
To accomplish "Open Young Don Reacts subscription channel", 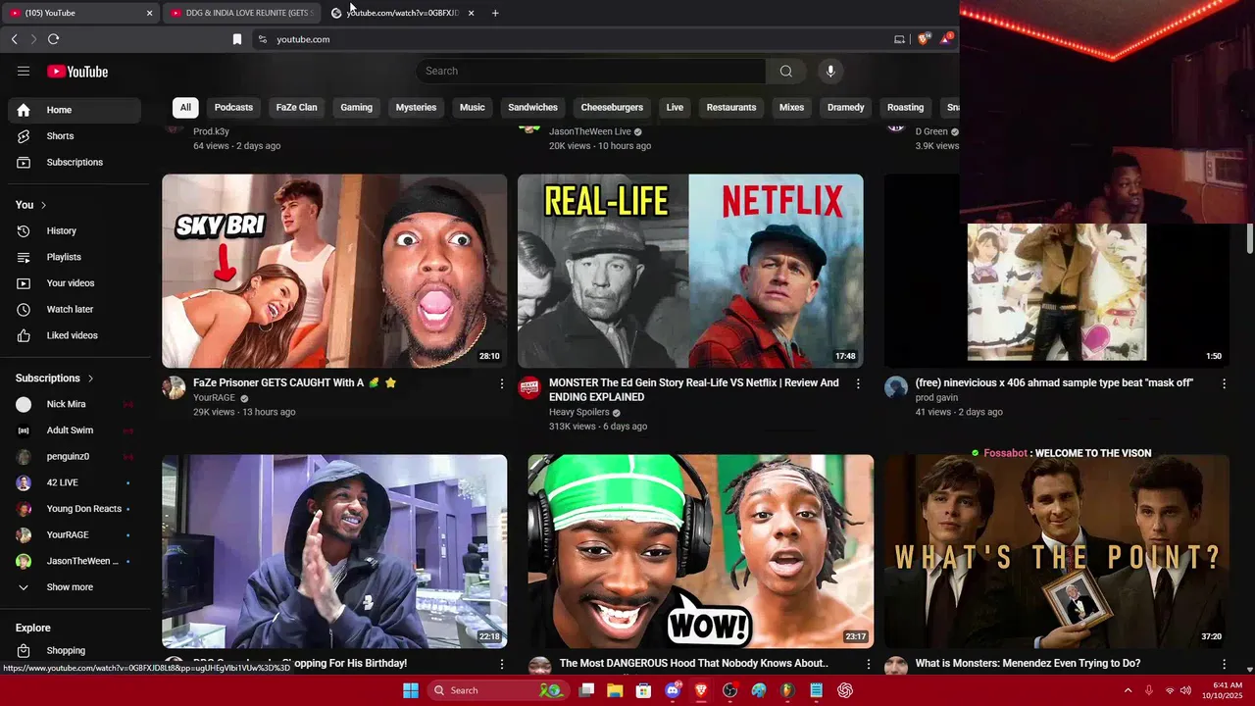I will pos(75,509).
